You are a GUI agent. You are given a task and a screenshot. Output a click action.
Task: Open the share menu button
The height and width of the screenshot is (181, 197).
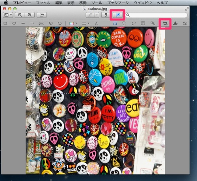[42, 15]
